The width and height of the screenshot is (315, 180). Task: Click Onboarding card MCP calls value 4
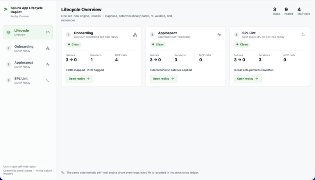[116, 60]
